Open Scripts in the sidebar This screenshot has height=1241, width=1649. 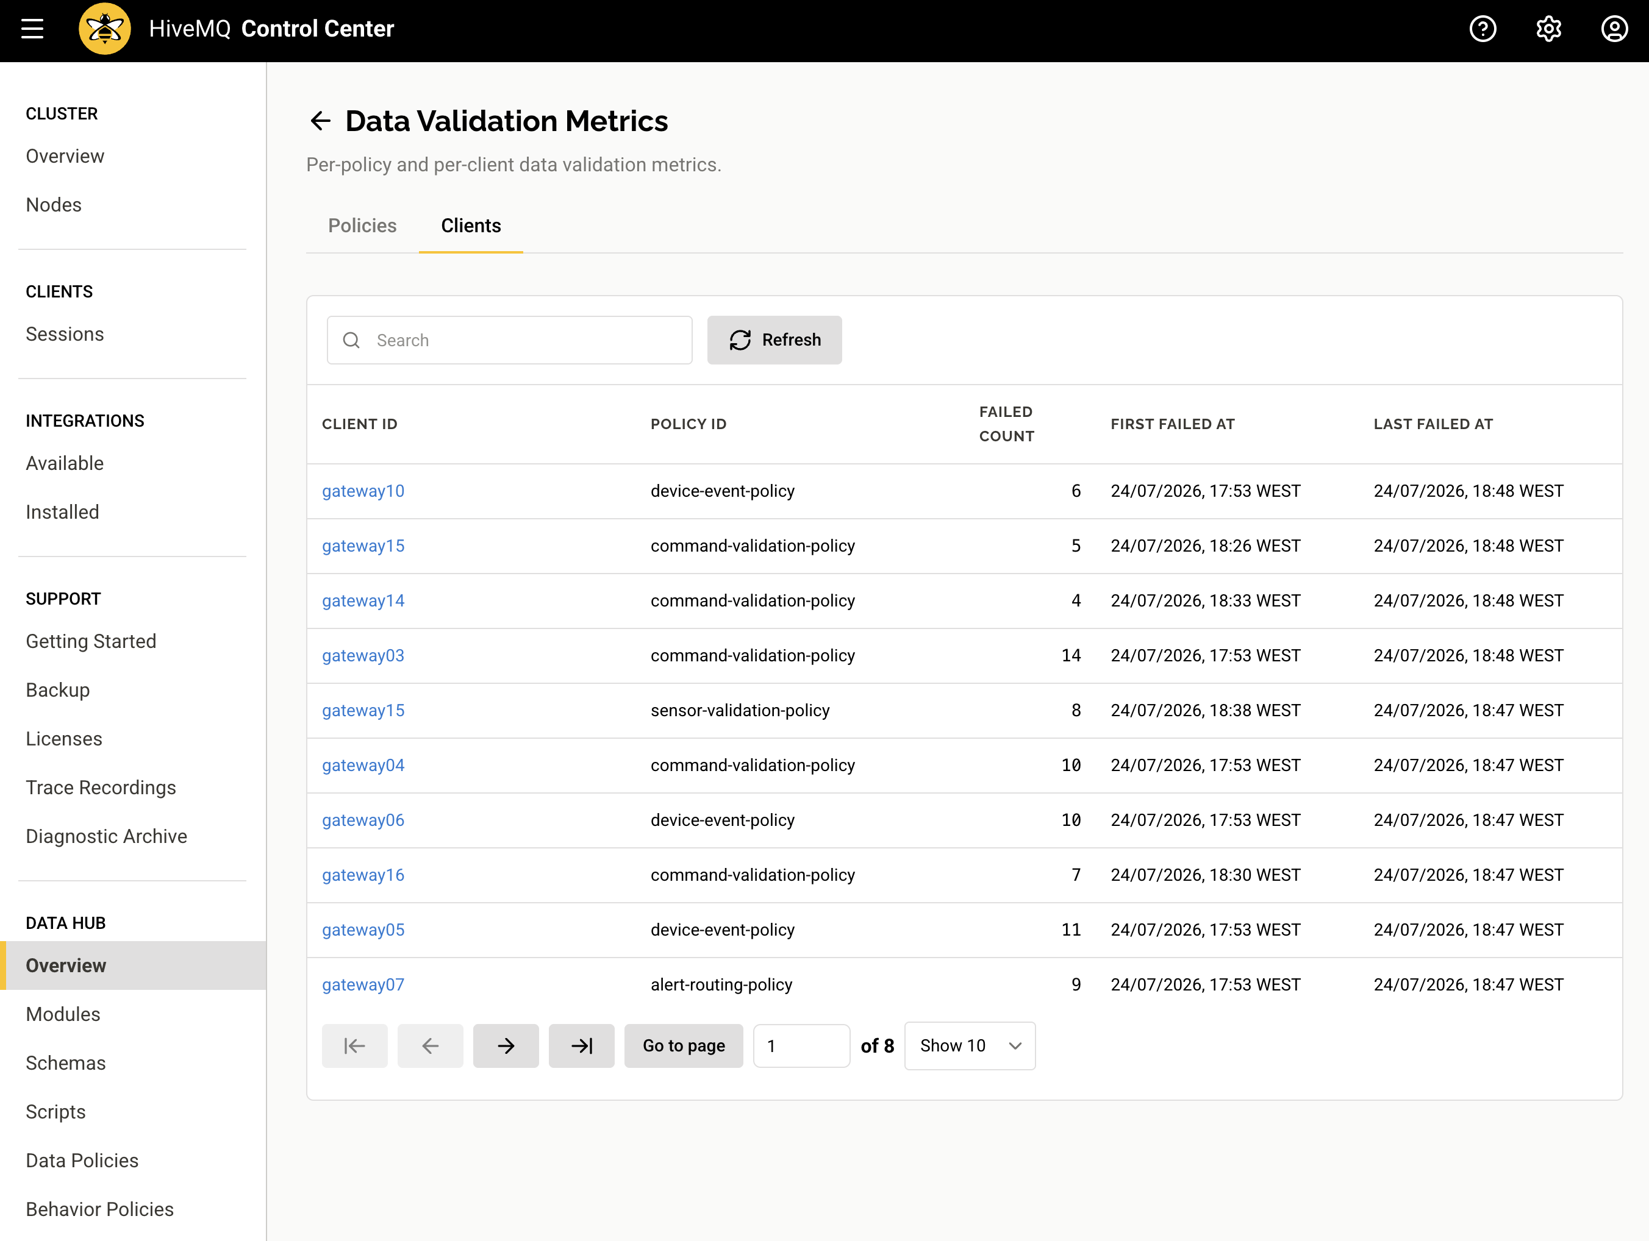[56, 1112]
